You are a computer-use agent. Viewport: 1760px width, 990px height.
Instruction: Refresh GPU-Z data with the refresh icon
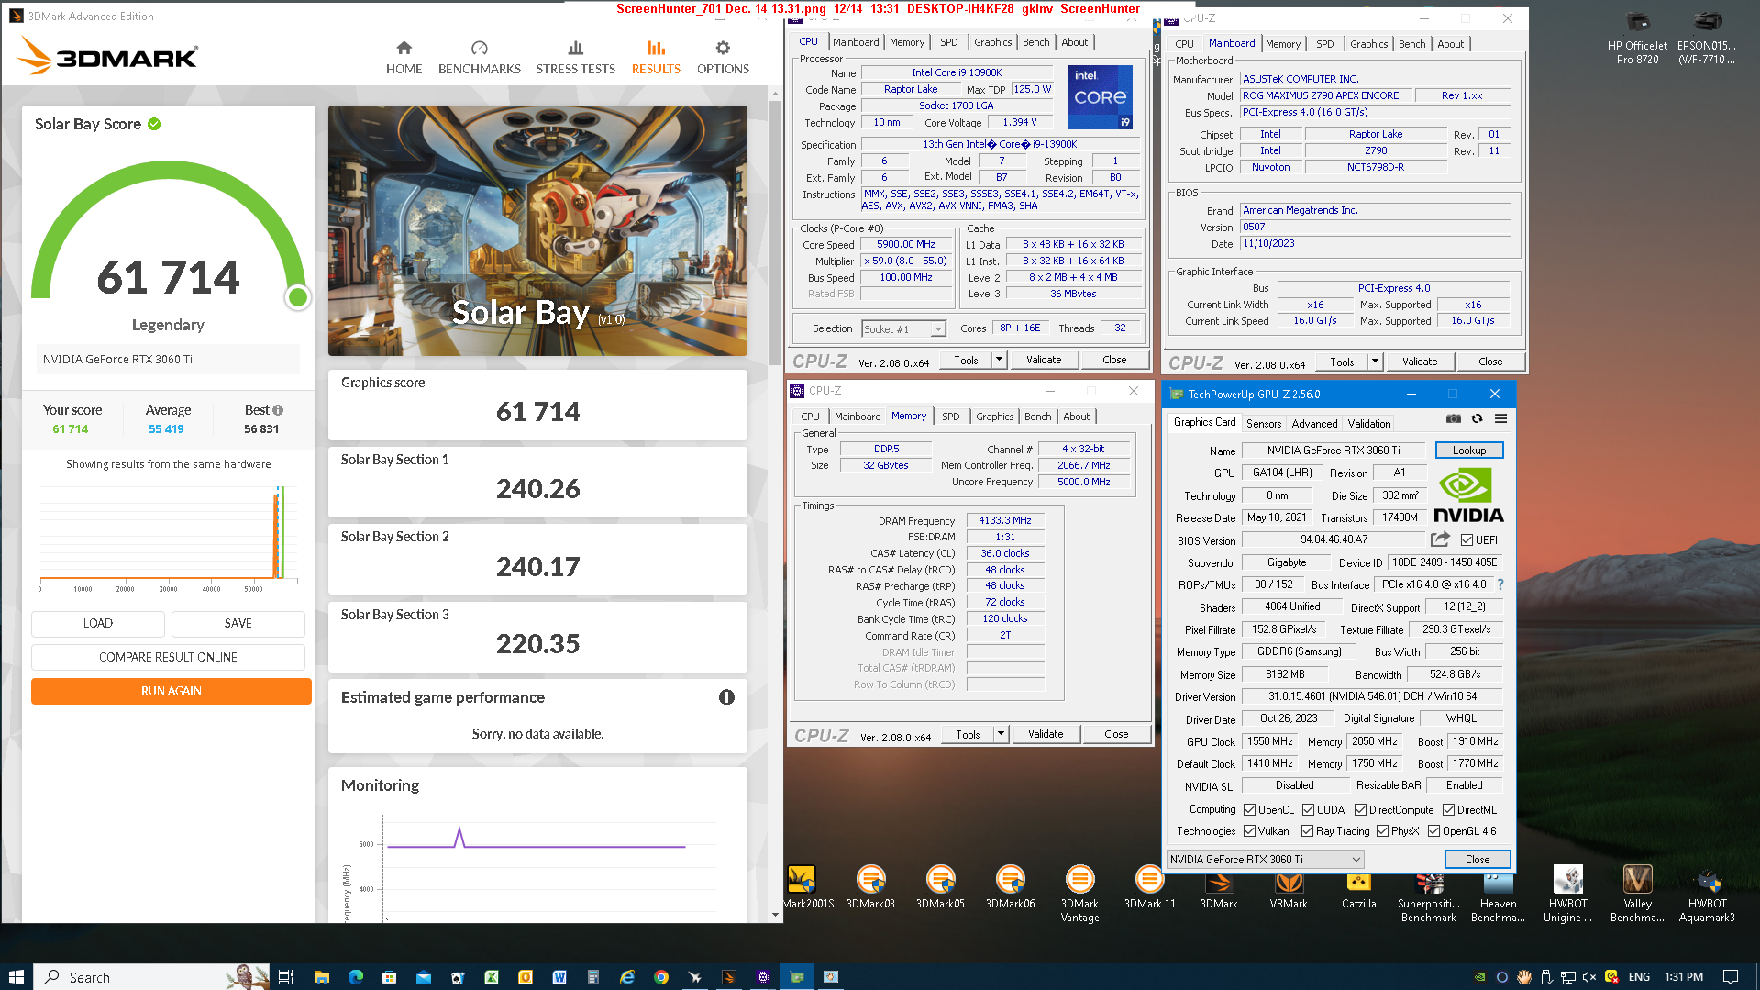pos(1477,418)
